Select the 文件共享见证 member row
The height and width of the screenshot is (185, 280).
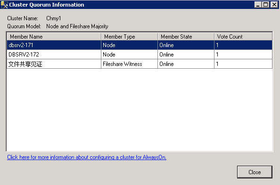pyautogui.click(x=140, y=64)
